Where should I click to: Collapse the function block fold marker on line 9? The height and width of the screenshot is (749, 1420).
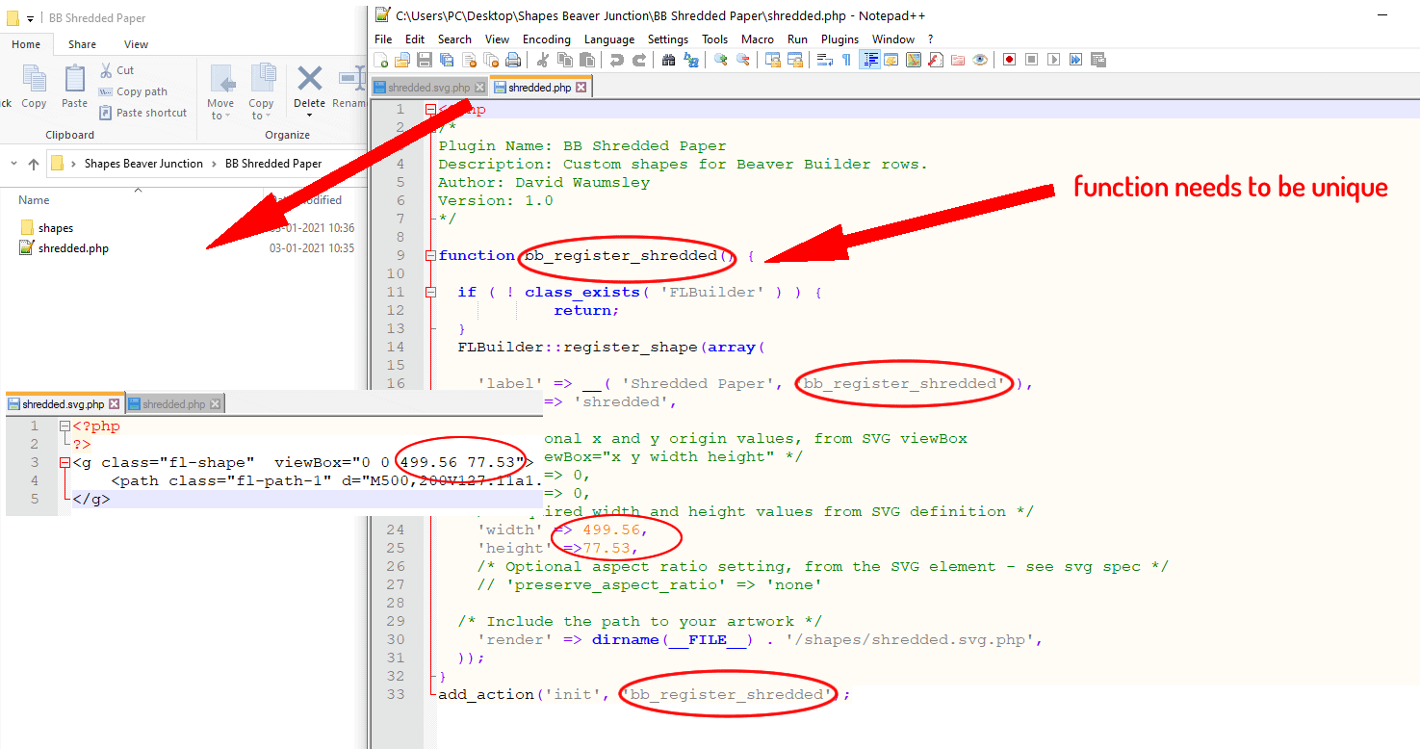pos(430,256)
